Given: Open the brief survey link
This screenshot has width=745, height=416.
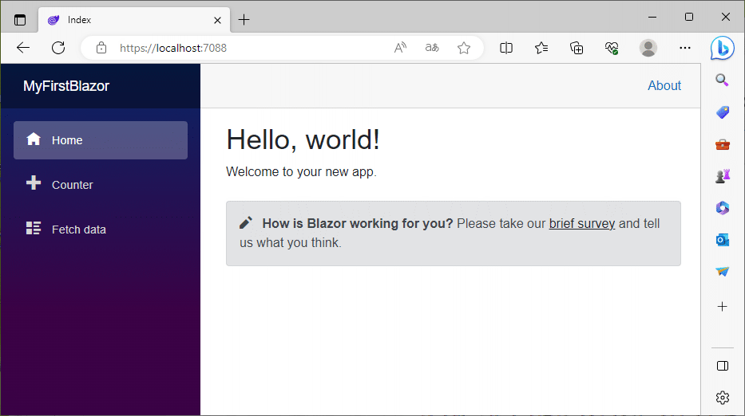Looking at the screenshot, I should pos(581,223).
